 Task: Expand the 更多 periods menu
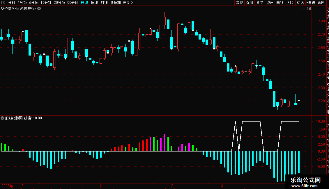tap(128, 3)
